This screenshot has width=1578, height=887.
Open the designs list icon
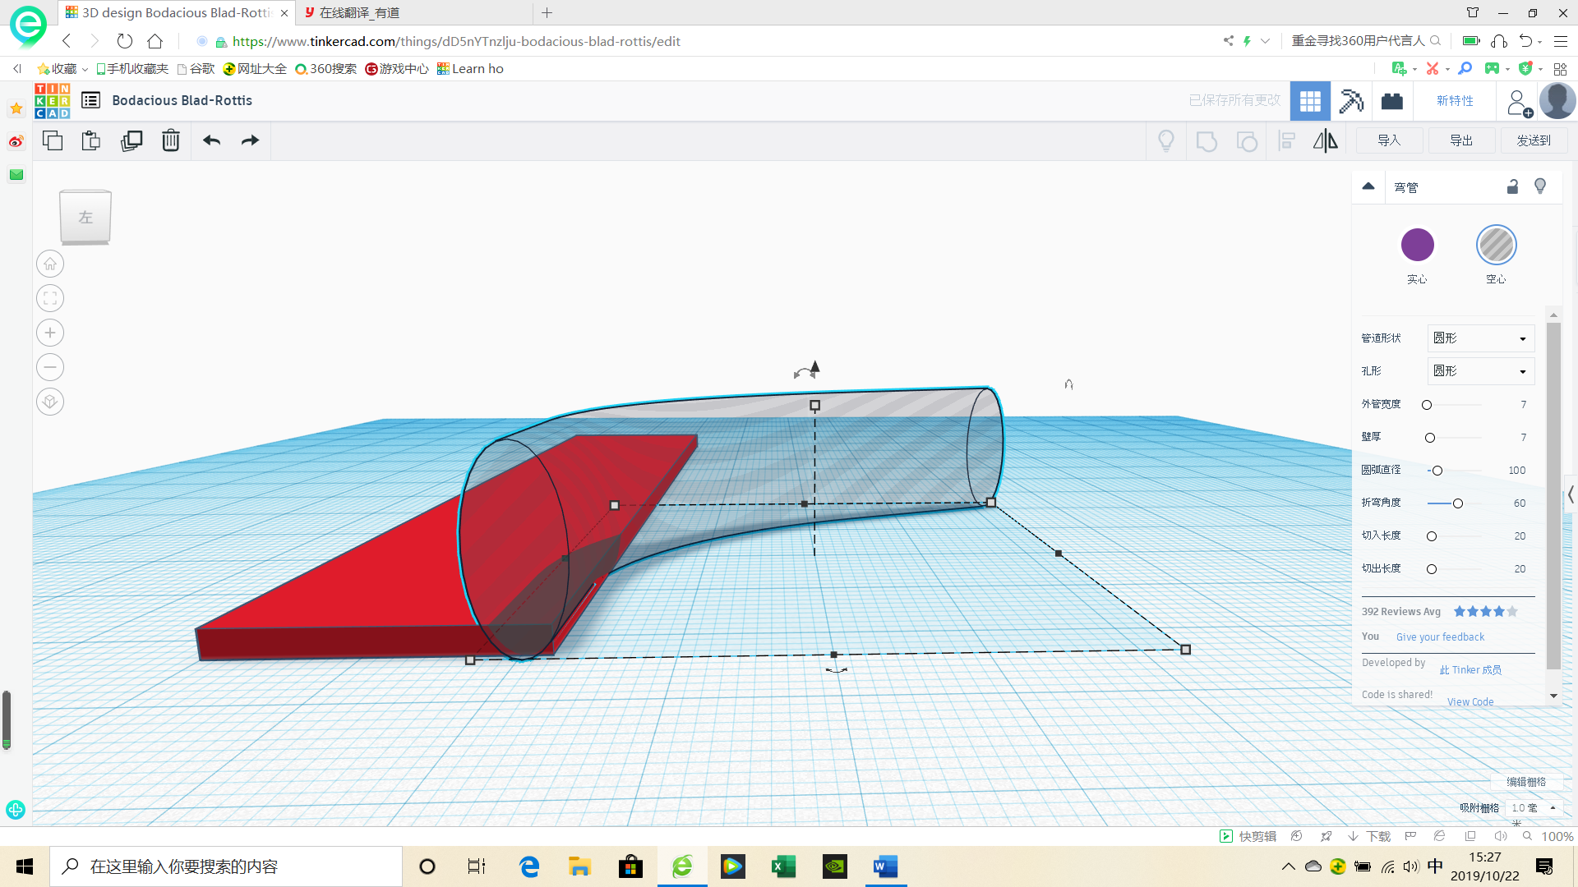pos(90,100)
